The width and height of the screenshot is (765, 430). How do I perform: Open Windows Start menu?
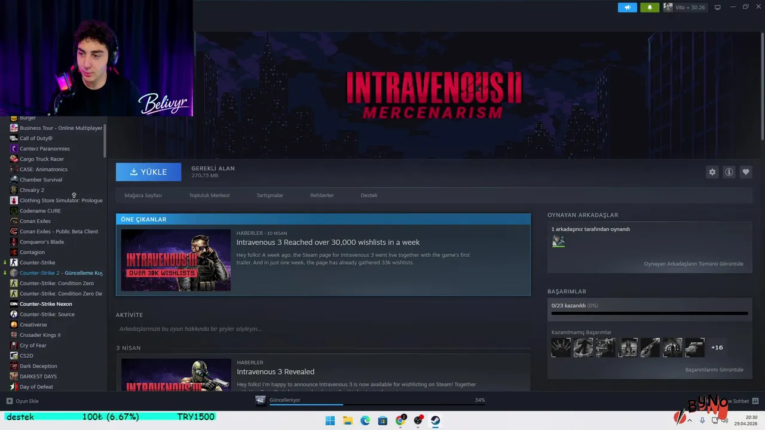click(x=330, y=420)
